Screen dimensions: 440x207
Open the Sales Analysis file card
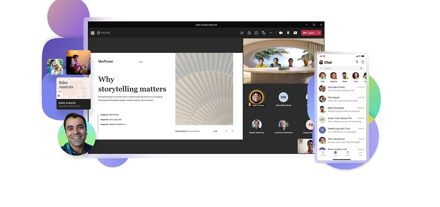click(x=73, y=93)
